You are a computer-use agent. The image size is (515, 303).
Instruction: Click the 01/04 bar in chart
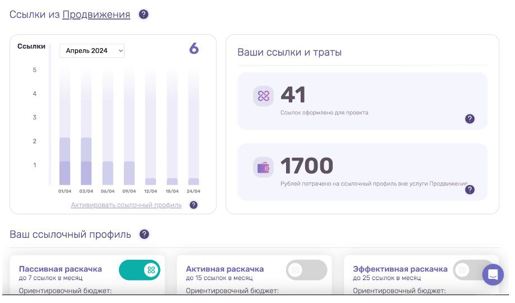point(65,161)
